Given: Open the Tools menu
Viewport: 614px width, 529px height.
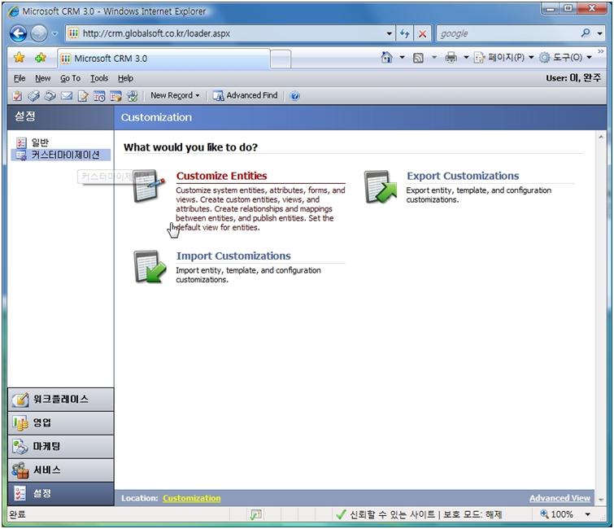Looking at the screenshot, I should click(99, 78).
